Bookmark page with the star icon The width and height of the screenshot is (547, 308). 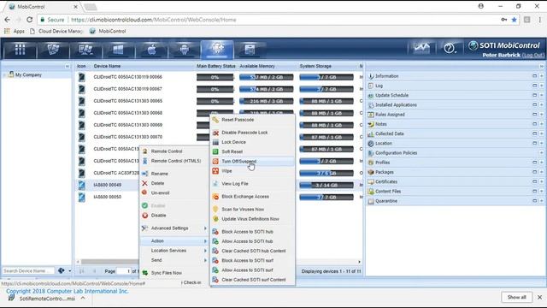coord(515,20)
